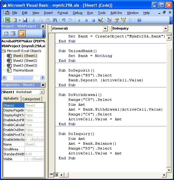Click the Undo arrow icon
Viewport: 174px width, 180px height.
(63, 20)
